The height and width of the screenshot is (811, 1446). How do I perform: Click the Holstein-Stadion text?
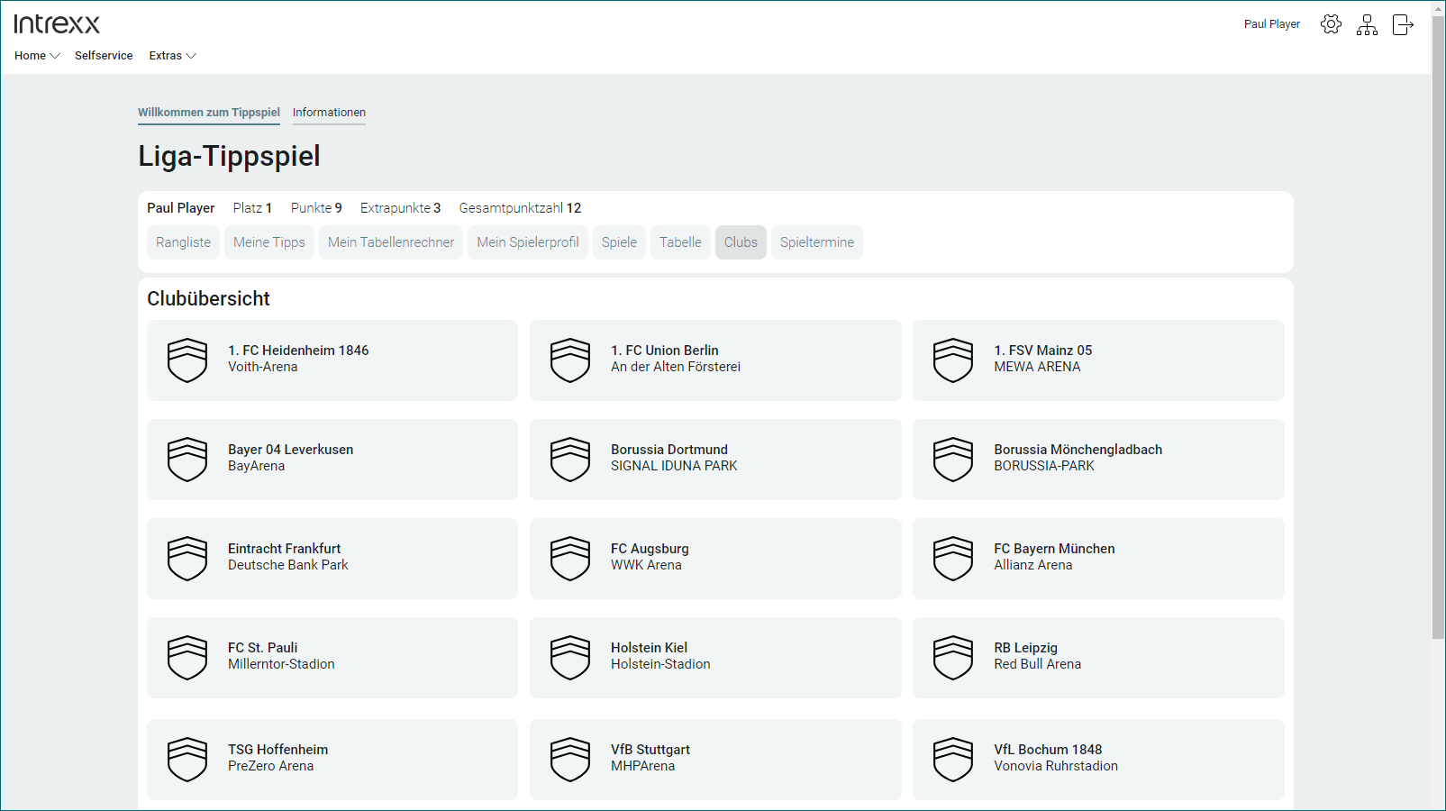[x=660, y=664]
